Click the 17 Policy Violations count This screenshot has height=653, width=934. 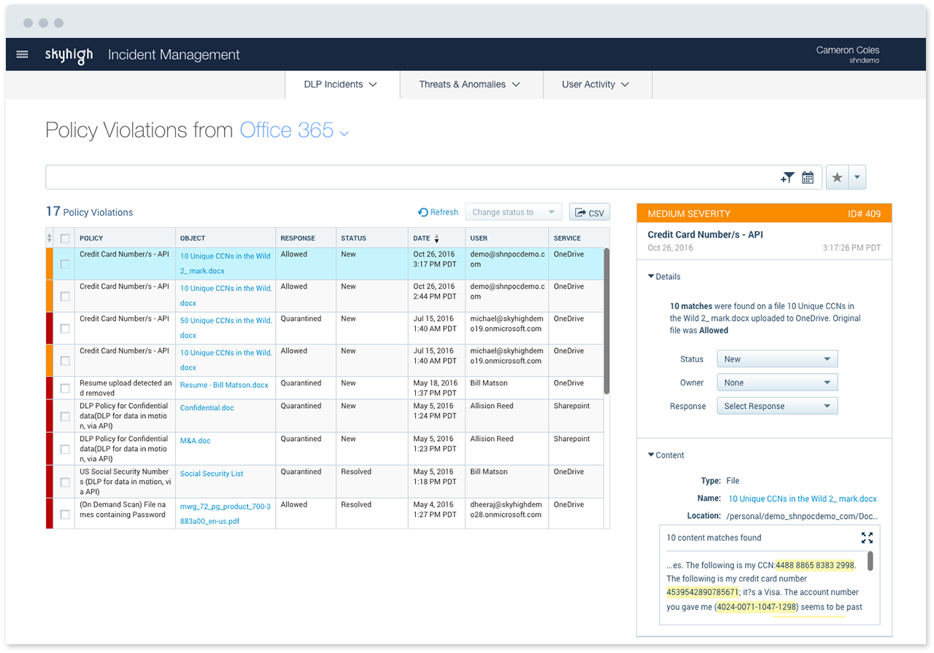pyautogui.click(x=89, y=212)
